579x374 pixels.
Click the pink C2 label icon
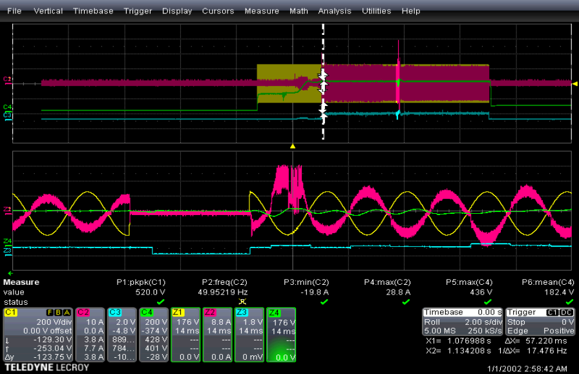[83, 313]
